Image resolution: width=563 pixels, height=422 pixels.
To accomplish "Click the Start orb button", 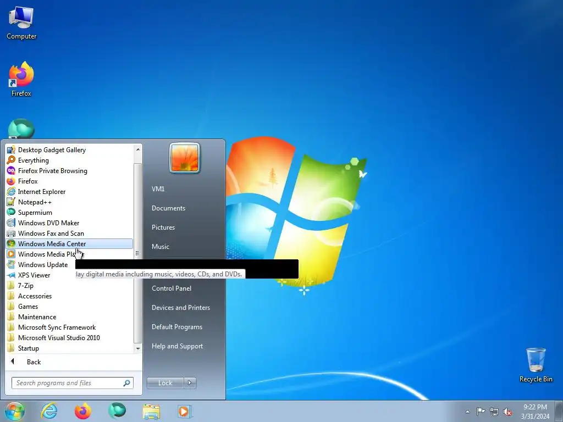I will pyautogui.click(x=15, y=411).
